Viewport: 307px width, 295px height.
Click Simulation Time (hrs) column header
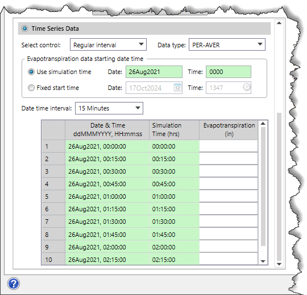click(175, 130)
